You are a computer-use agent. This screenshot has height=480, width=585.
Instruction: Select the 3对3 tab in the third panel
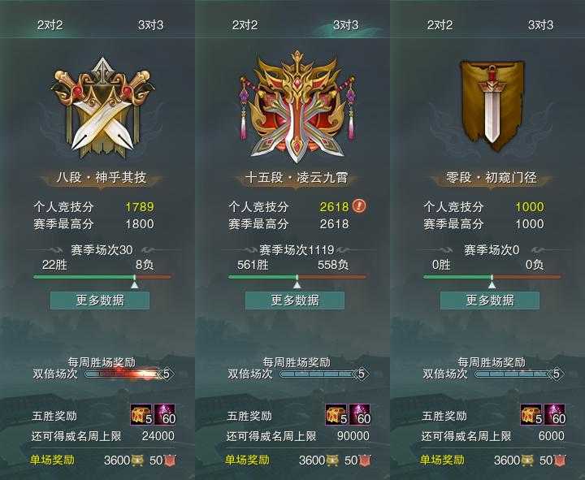point(540,25)
